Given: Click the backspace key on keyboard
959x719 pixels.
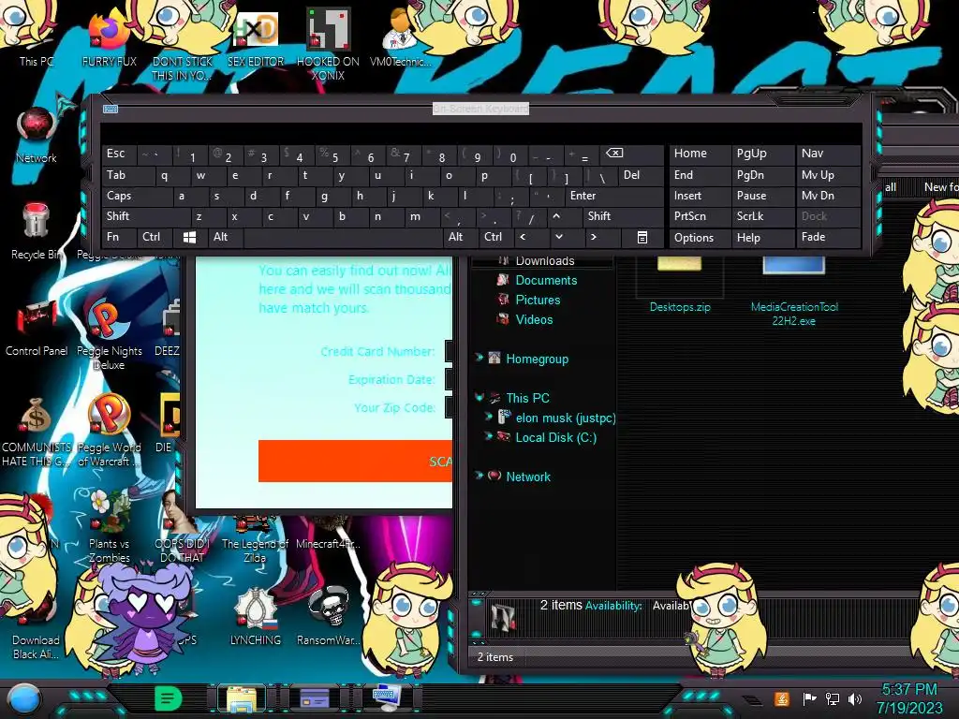Looking at the screenshot, I should point(634,154).
